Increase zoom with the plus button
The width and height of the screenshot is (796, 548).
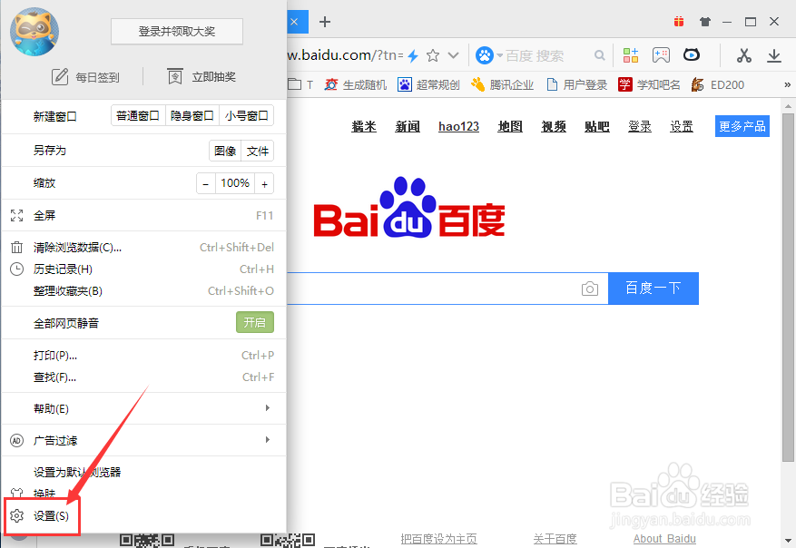pyautogui.click(x=264, y=183)
